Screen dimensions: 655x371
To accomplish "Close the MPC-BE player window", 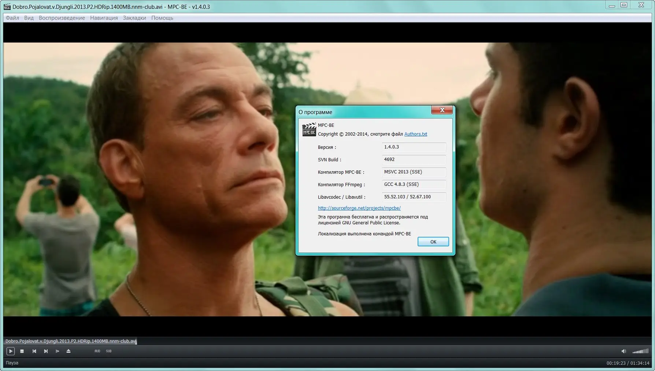I will 641,5.
